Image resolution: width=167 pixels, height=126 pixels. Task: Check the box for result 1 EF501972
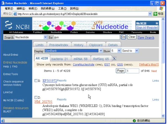36,81
